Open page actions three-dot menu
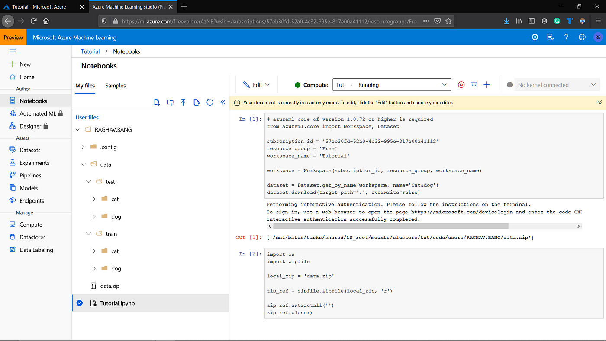The width and height of the screenshot is (606, 341). 426,21
